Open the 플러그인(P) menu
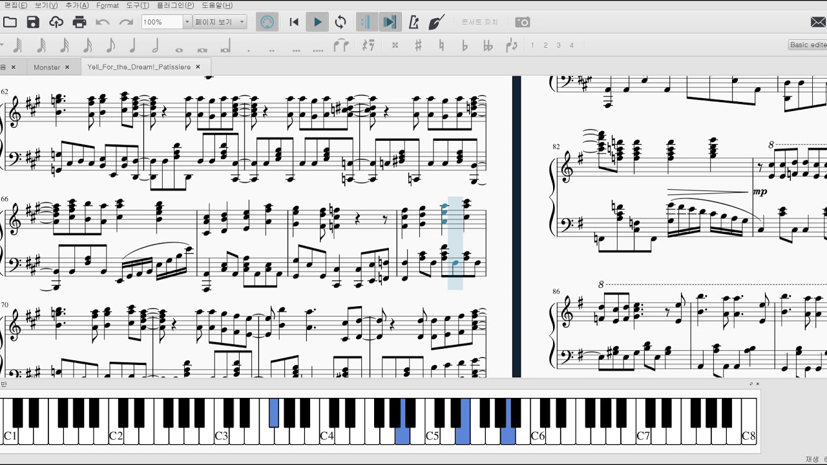Viewport: 827px width, 465px height. 175,5
